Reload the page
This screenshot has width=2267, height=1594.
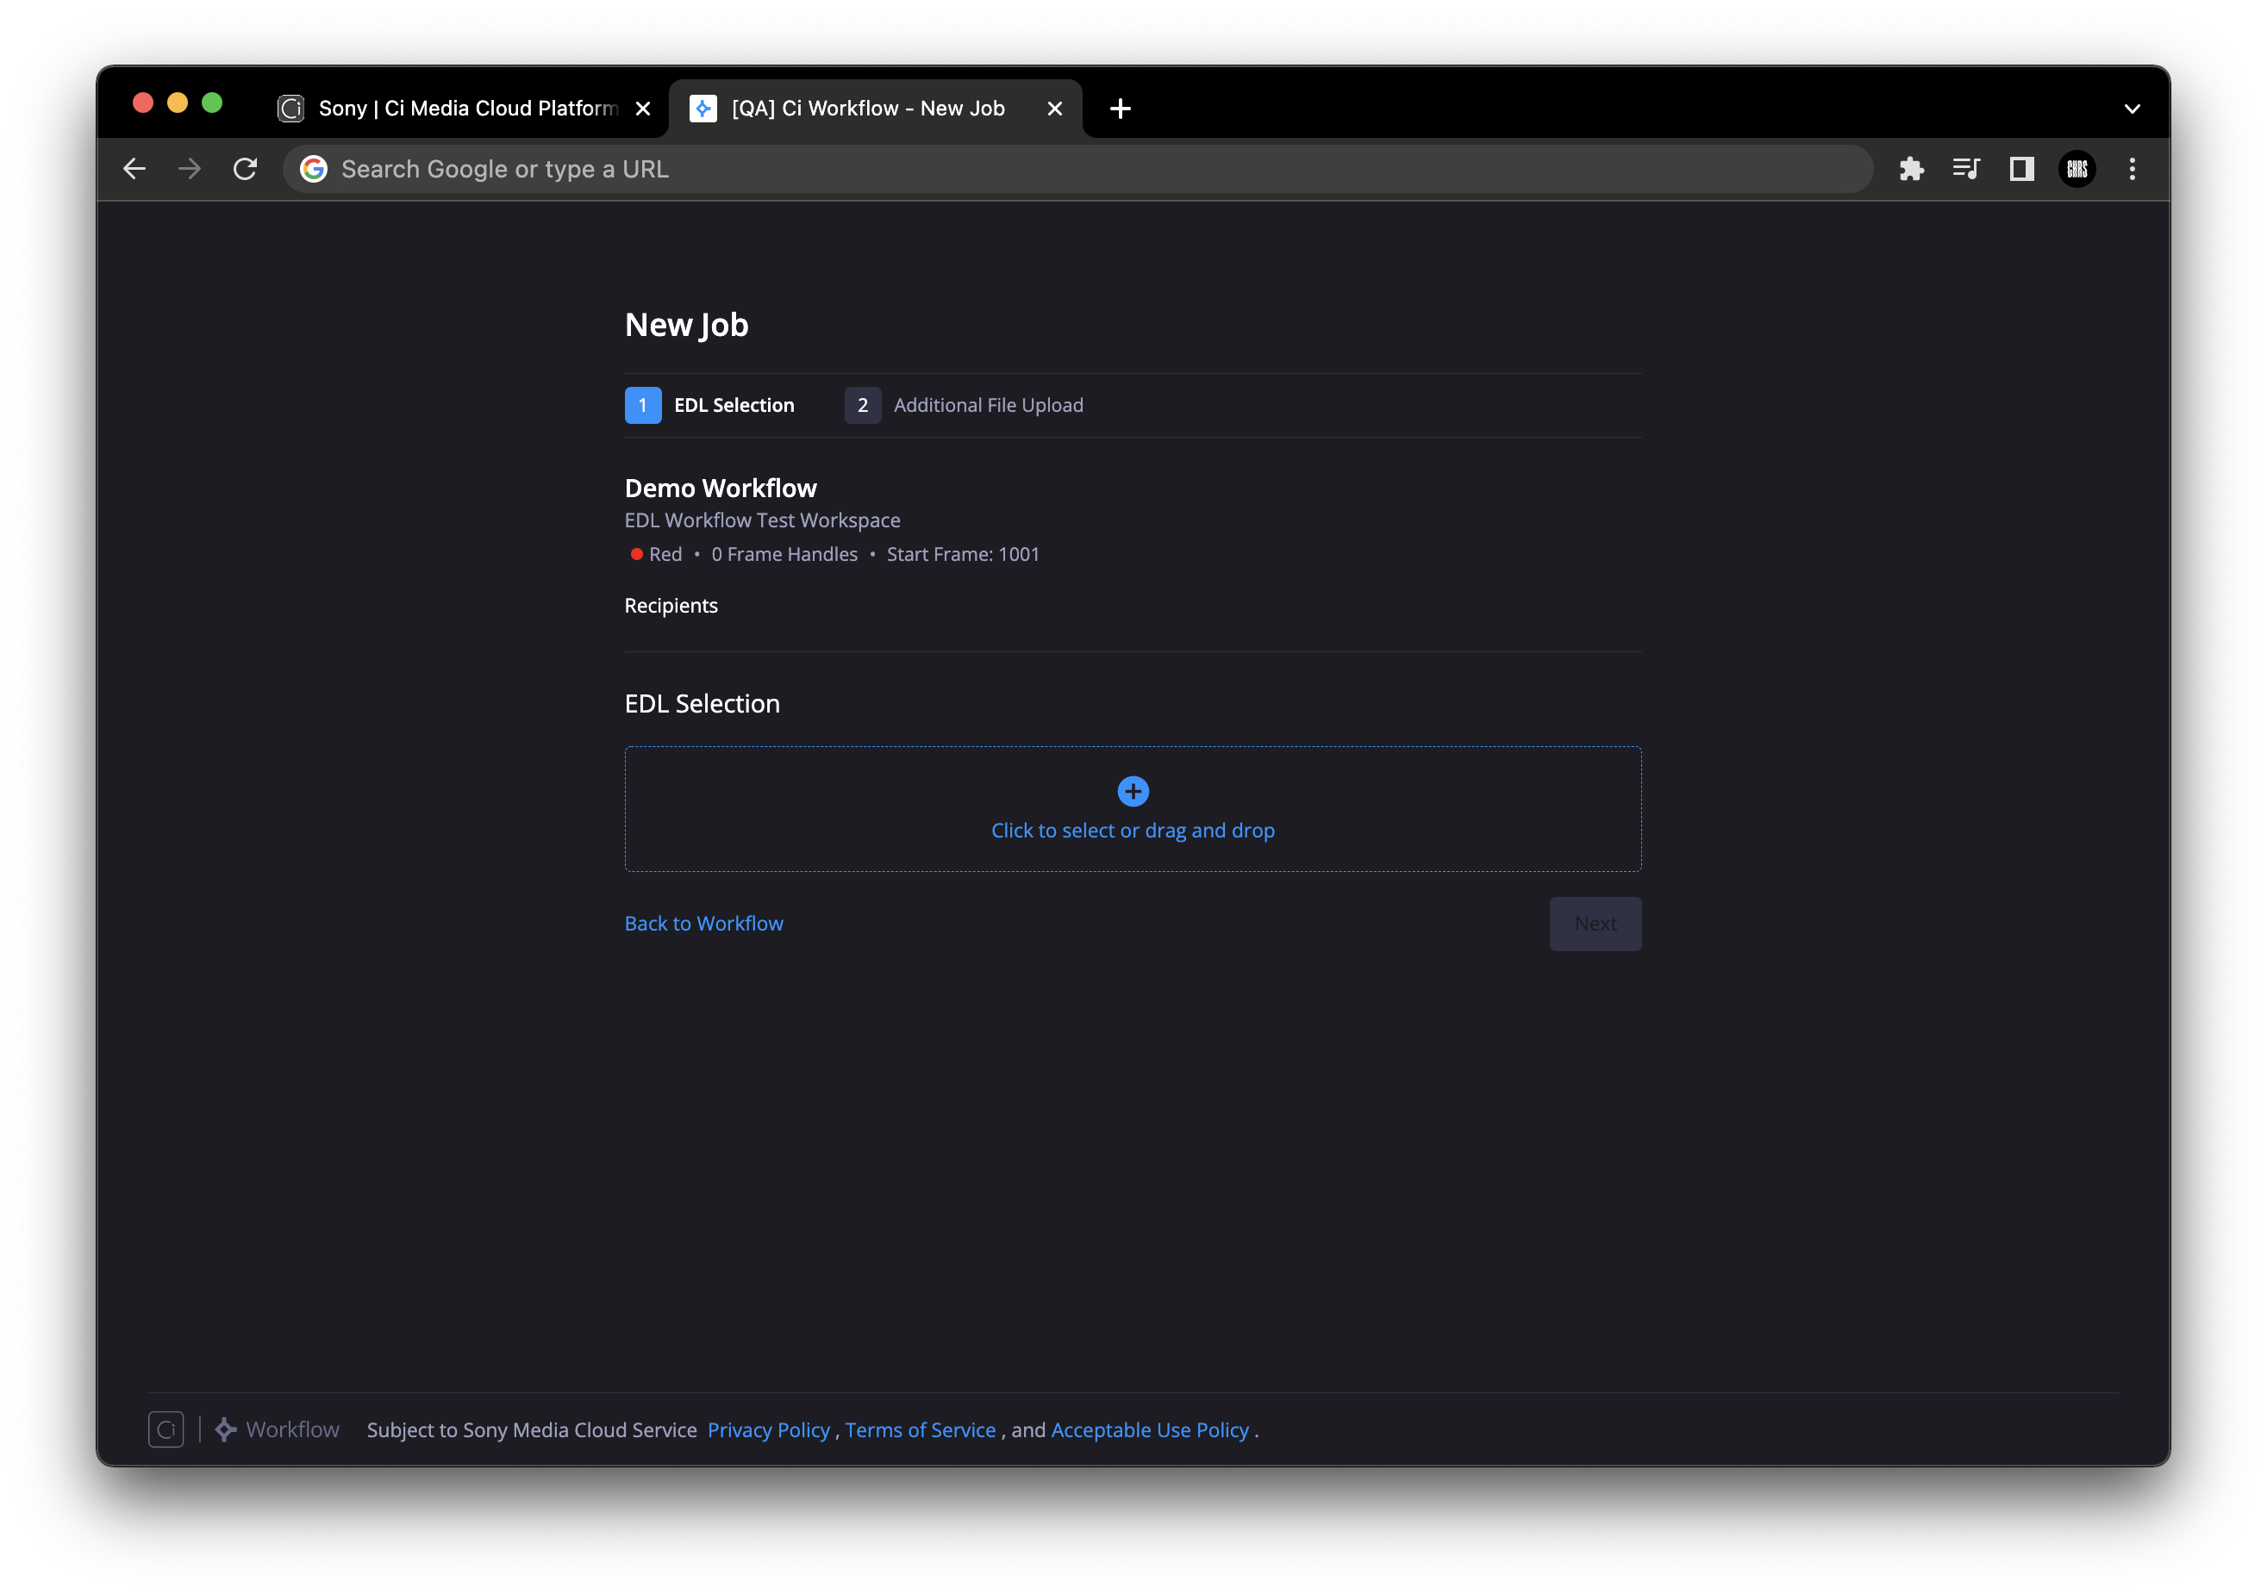click(245, 169)
